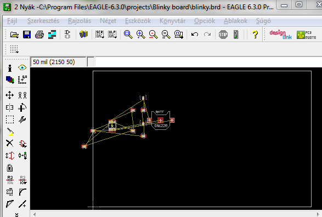Open the Szerkesztés menu

coord(43,21)
